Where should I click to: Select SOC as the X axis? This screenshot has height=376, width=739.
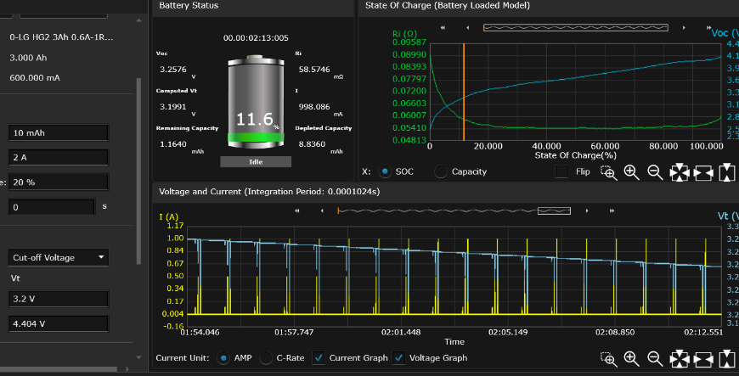[x=385, y=171]
